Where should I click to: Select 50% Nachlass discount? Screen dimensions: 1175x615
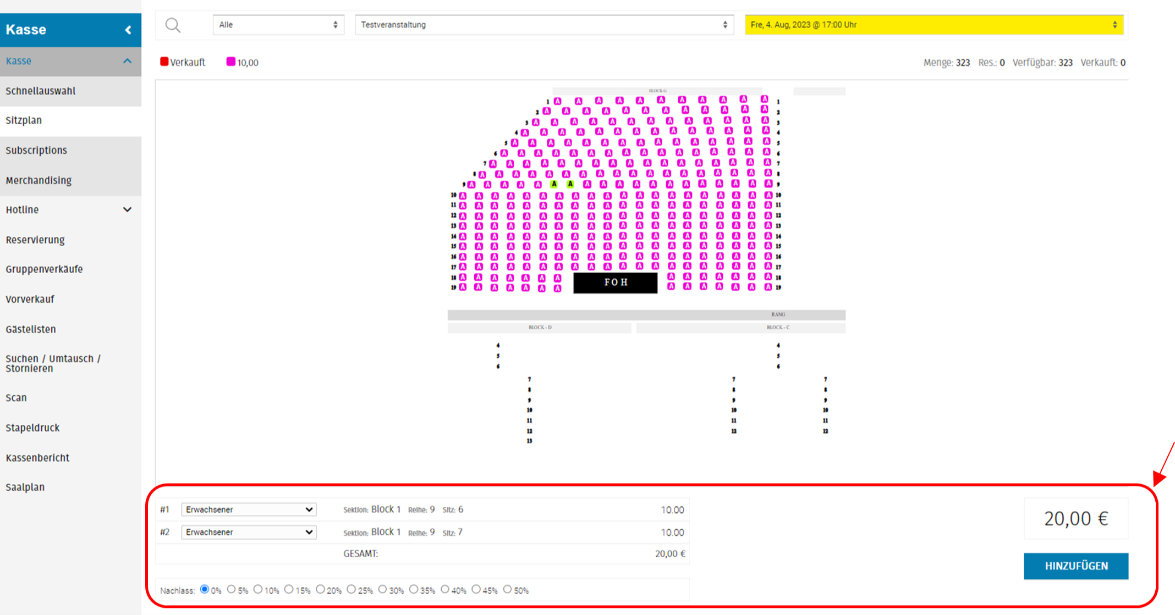pos(507,589)
